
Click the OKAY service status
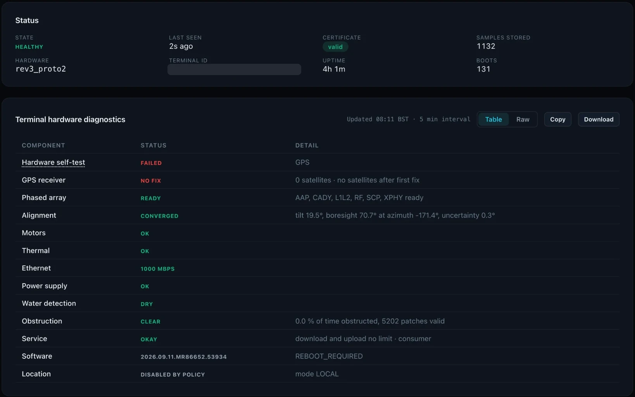[x=149, y=339]
